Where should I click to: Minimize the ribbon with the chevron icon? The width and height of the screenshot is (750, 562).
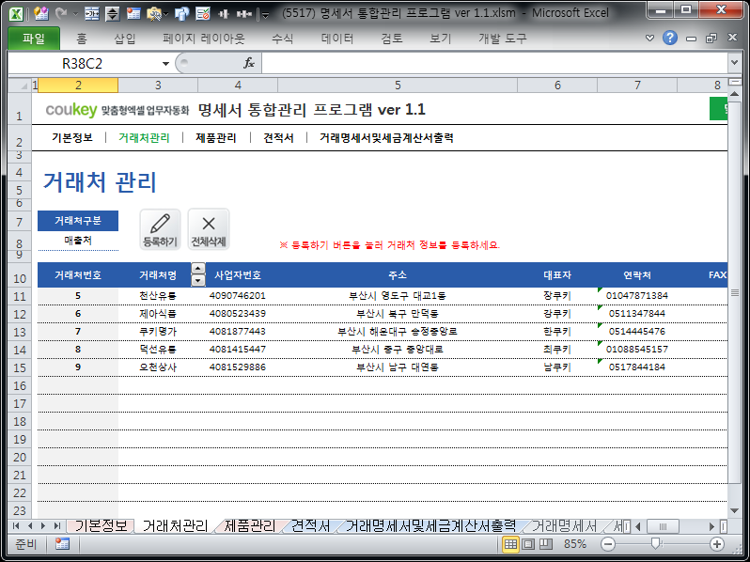649,38
